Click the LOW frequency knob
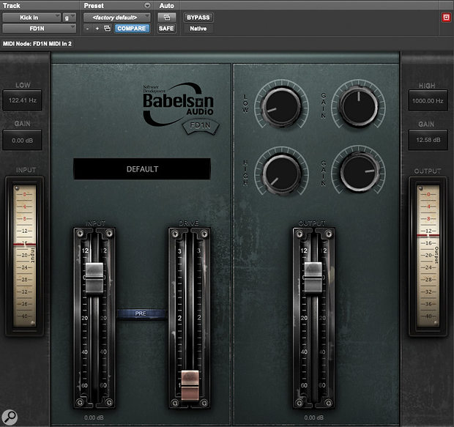The width and height of the screenshot is (454, 427). point(281,107)
